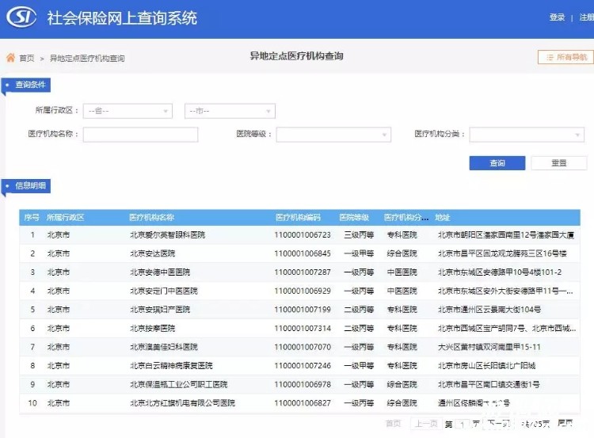This screenshot has width=594, height=438.
Task: Open the 医疗机构分类 dropdown
Action: 527,135
